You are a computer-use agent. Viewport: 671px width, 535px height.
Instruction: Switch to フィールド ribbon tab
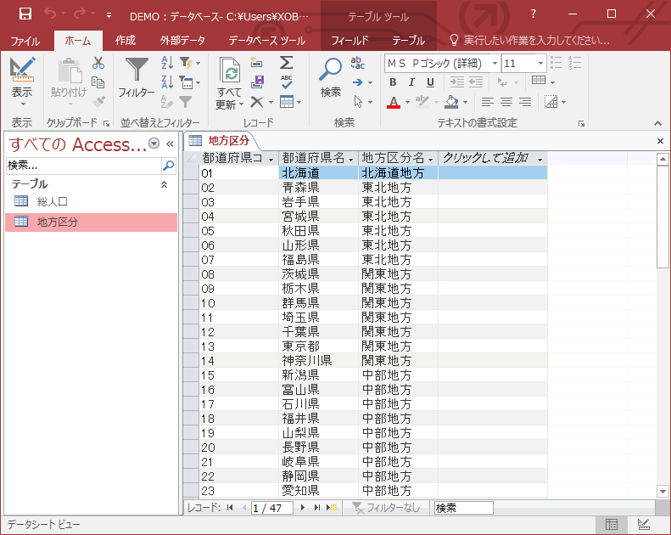pyautogui.click(x=349, y=41)
